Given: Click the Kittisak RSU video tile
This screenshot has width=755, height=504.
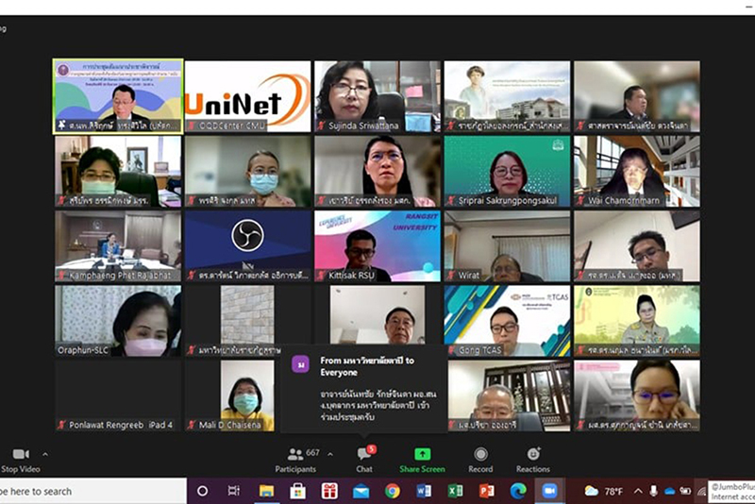Looking at the screenshot, I should pyautogui.click(x=377, y=245).
